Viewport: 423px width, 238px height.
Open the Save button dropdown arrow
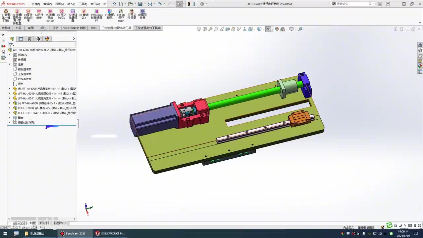click(144, 4)
